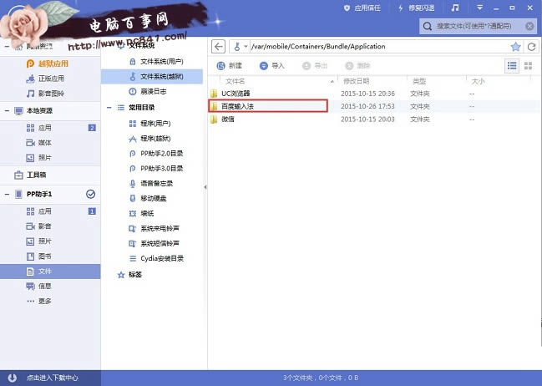Click the 修复闪退 button
The height and width of the screenshot is (386, 542).
pyautogui.click(x=416, y=8)
